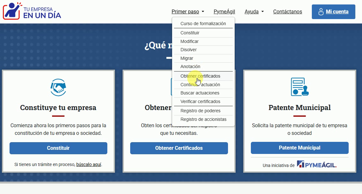Click the blue Constituir button
This screenshot has width=362, height=194.
coord(58,148)
